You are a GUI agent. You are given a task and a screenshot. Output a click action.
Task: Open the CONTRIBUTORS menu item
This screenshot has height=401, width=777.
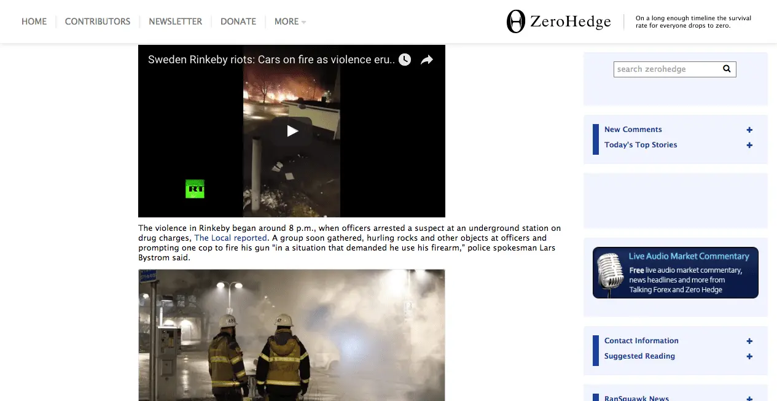98,21
